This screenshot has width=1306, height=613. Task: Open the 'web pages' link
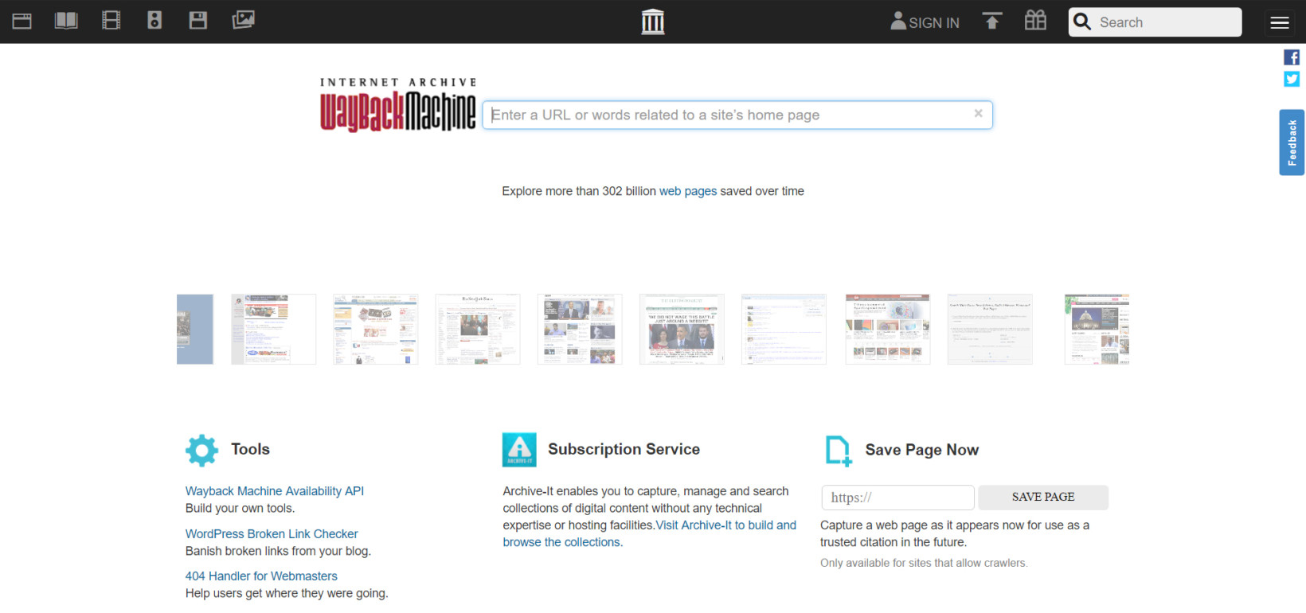(688, 191)
